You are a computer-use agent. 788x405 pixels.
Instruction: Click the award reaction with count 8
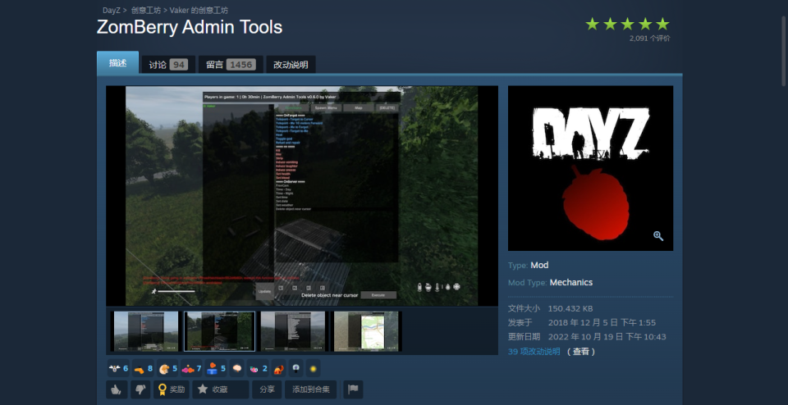(142, 369)
